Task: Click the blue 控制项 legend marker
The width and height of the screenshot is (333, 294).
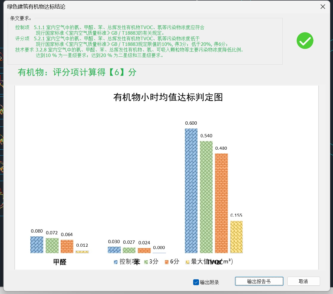Action: [x=116, y=262]
